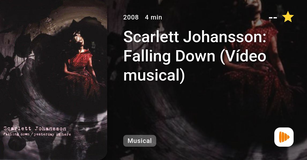Image resolution: width=307 pixels, height=160 pixels.
Task: Click the "Falling Down (Vídeo" title line
Action: [195, 56]
